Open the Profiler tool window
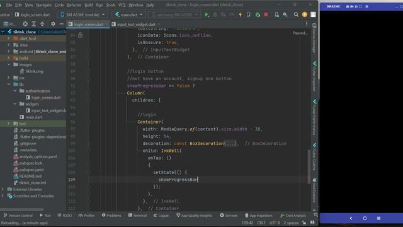Screen dimensions: 403x227 [86, 216]
